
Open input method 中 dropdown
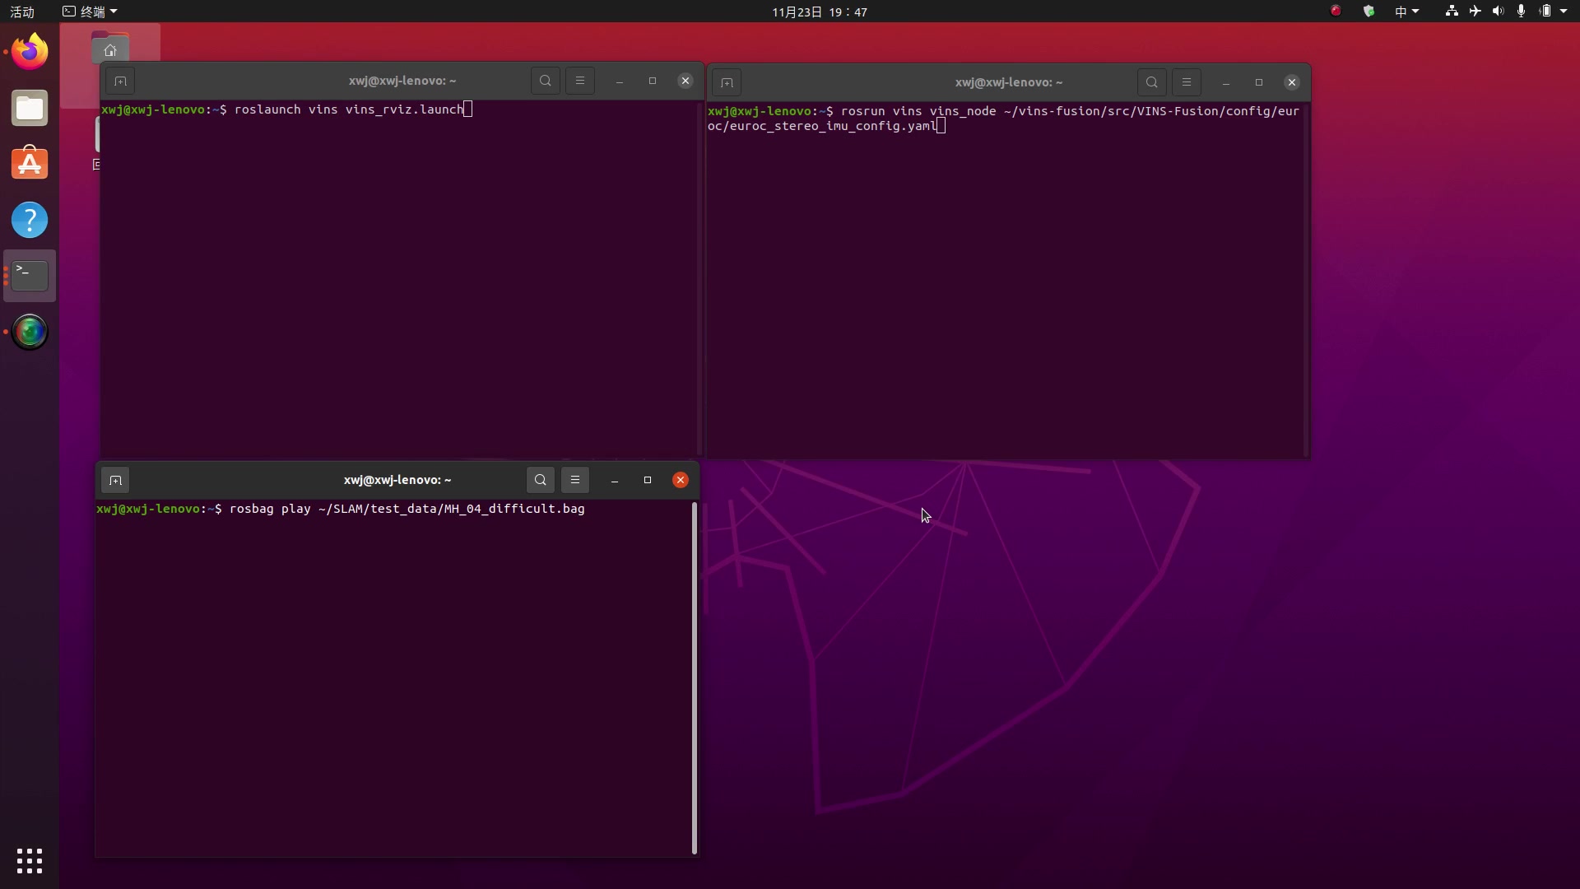1406,12
